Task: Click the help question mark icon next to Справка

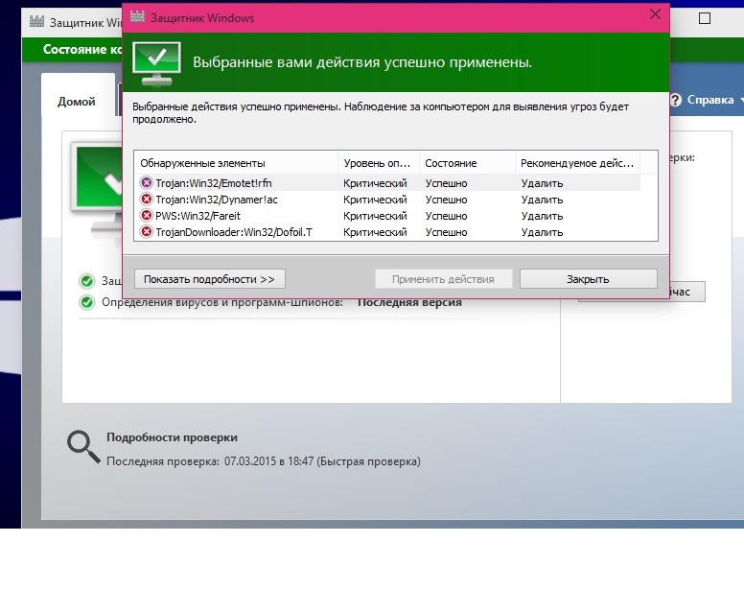Action: click(x=675, y=100)
